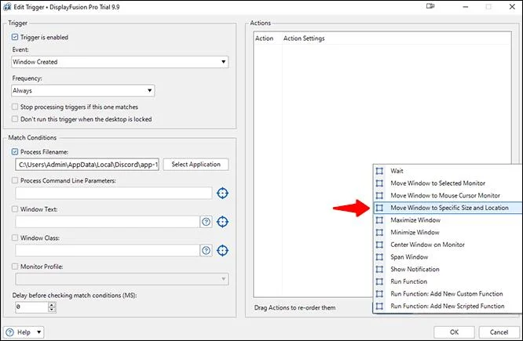
Task: Expand the Help button dropdown arrow
Action: coord(38,332)
